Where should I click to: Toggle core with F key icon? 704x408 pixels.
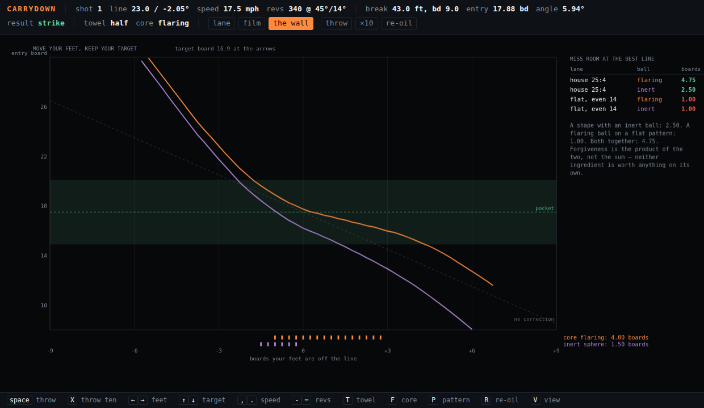[x=392, y=400]
